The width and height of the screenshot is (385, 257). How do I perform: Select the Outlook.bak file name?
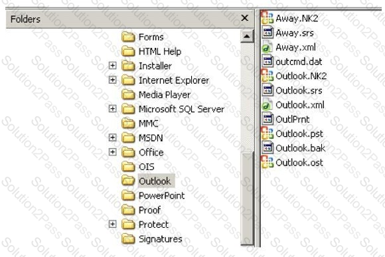pos(301,148)
